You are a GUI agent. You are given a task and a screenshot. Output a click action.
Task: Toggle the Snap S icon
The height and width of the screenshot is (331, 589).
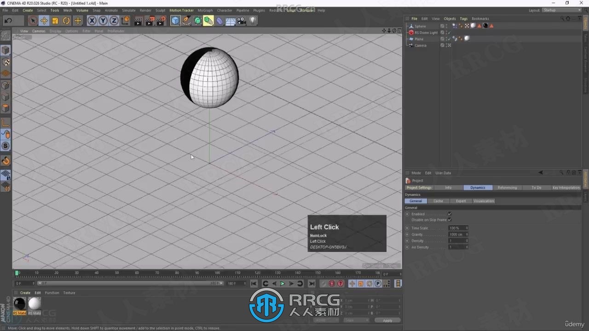click(6, 146)
